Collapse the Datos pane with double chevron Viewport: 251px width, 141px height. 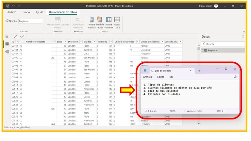243,37
